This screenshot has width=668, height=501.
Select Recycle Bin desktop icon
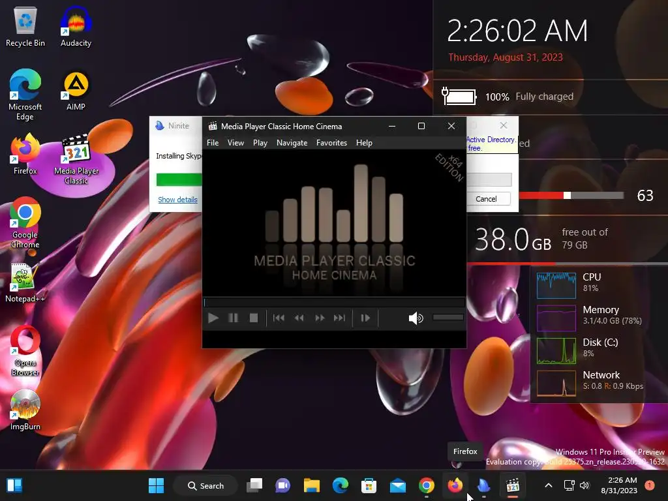pos(25,27)
